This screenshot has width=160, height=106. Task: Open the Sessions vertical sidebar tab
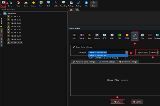pos(1,21)
